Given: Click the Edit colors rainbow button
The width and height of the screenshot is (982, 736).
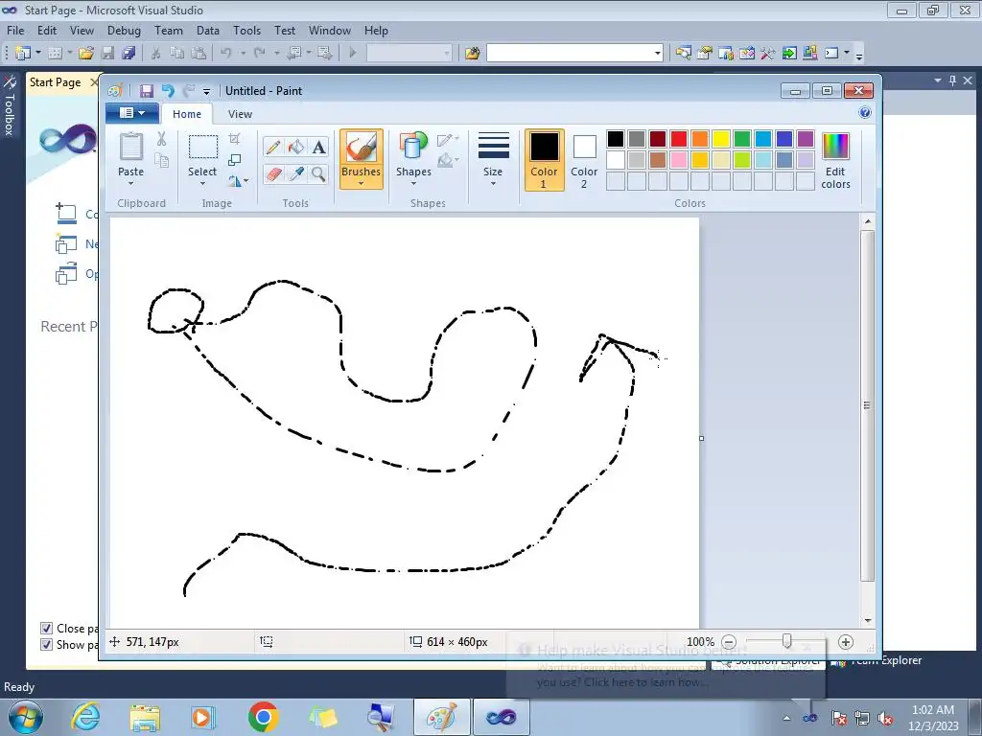Looking at the screenshot, I should (835, 161).
